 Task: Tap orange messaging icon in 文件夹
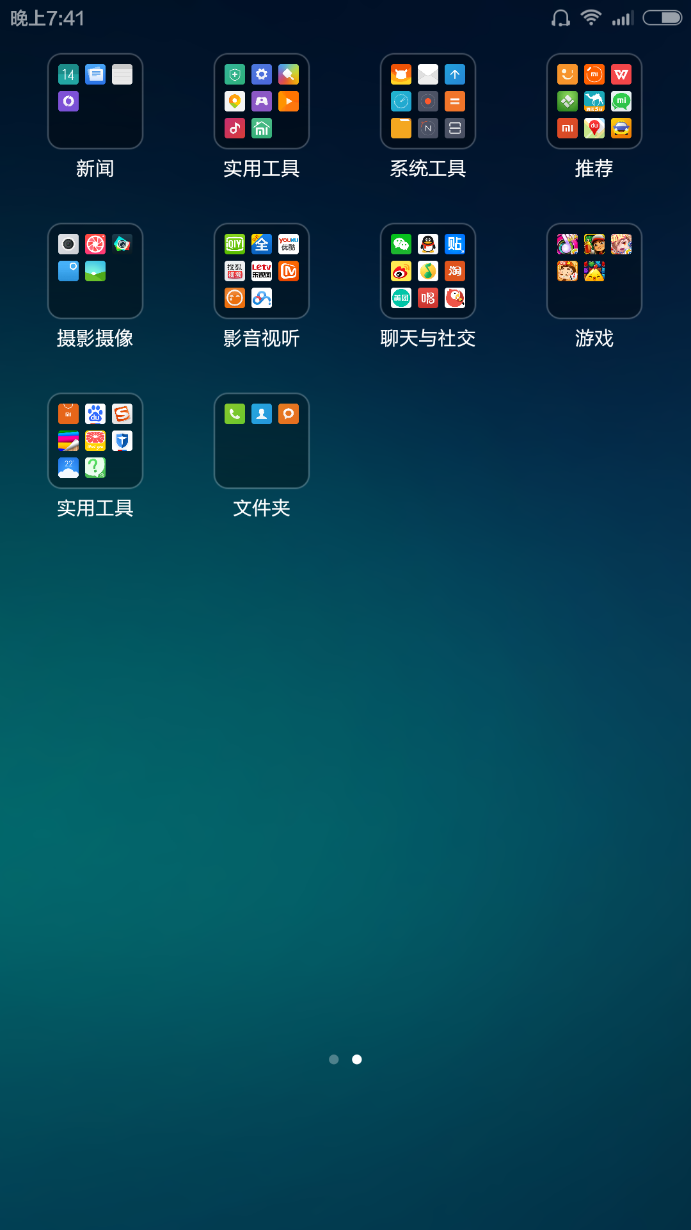tap(289, 414)
